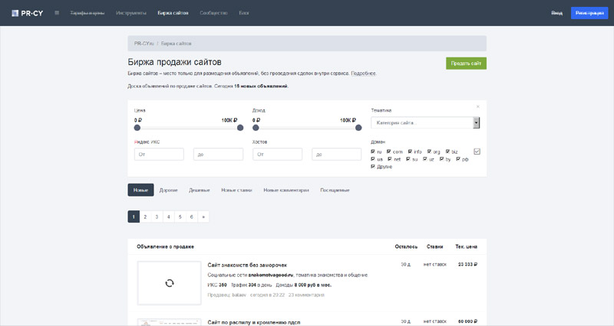614x326 pixels.
Task: Go to pagination page 2
Action: (x=145, y=217)
